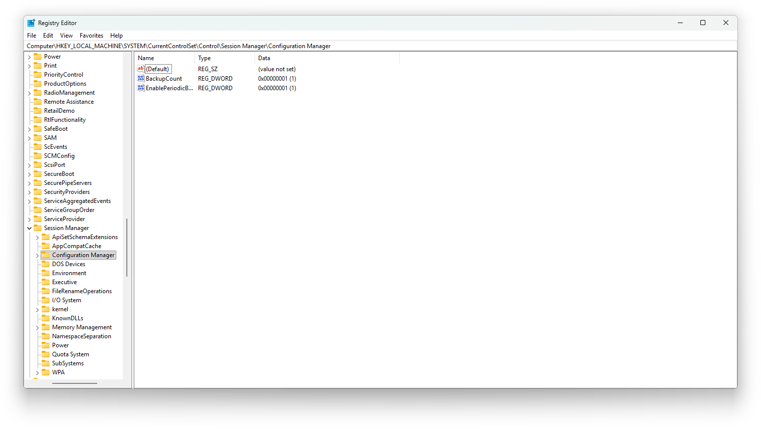761x429 pixels.
Task: Click the Type column header
Action: tap(225, 58)
